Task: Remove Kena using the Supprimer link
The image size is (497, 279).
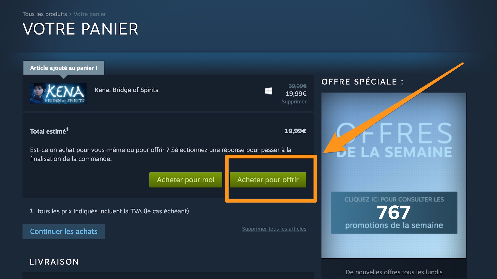Action: (x=294, y=102)
